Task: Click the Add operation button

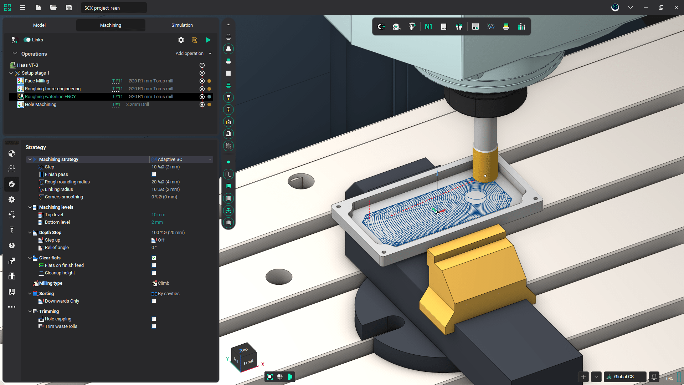Action: [189, 53]
